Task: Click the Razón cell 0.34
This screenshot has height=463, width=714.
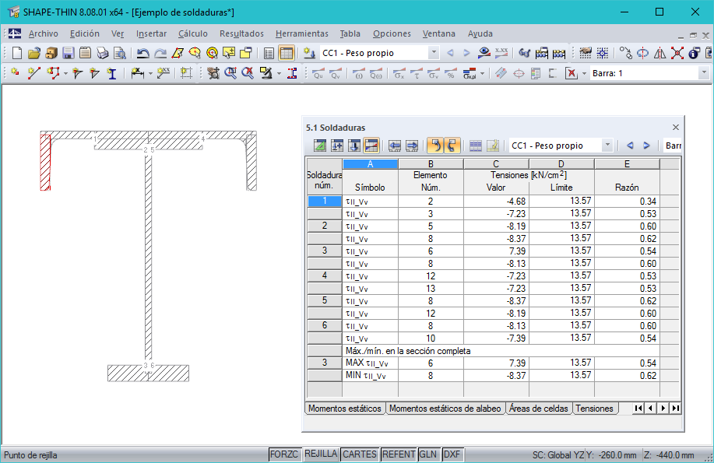Action: pyautogui.click(x=627, y=202)
